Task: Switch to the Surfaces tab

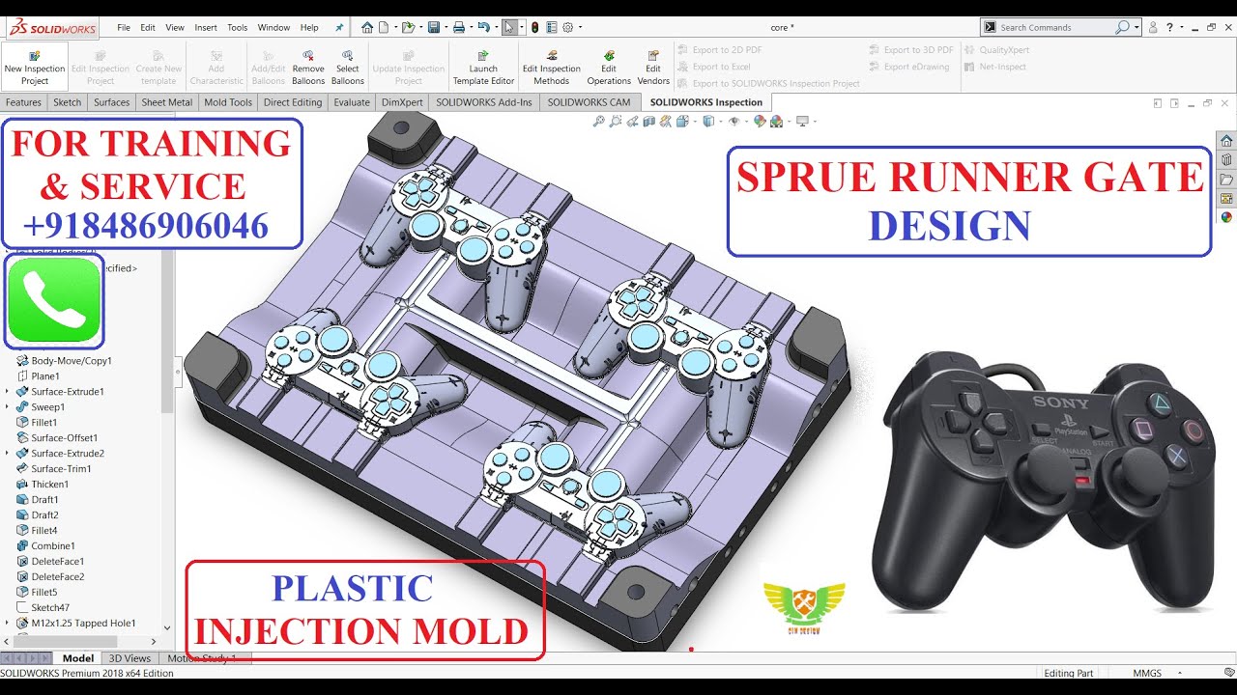Action: [112, 102]
